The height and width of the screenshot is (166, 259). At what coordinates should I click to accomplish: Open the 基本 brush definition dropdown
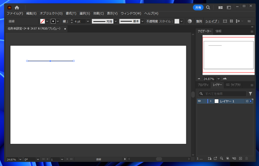tap(142, 21)
